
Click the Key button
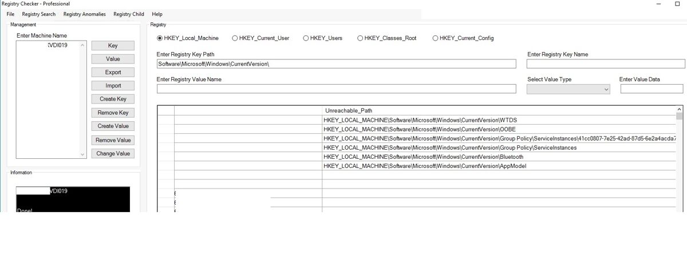click(113, 46)
